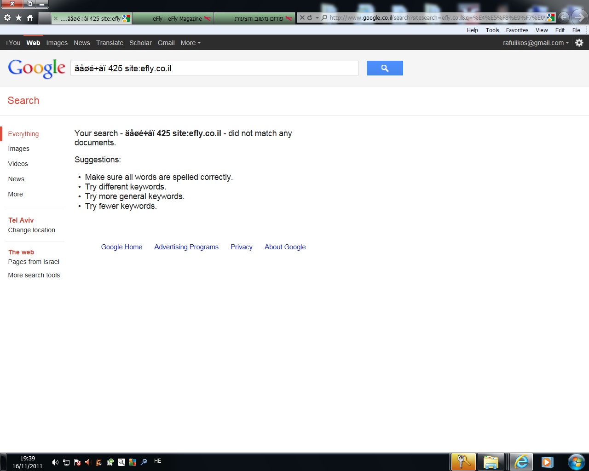Open the IE Tools gear icon

pos(7,18)
